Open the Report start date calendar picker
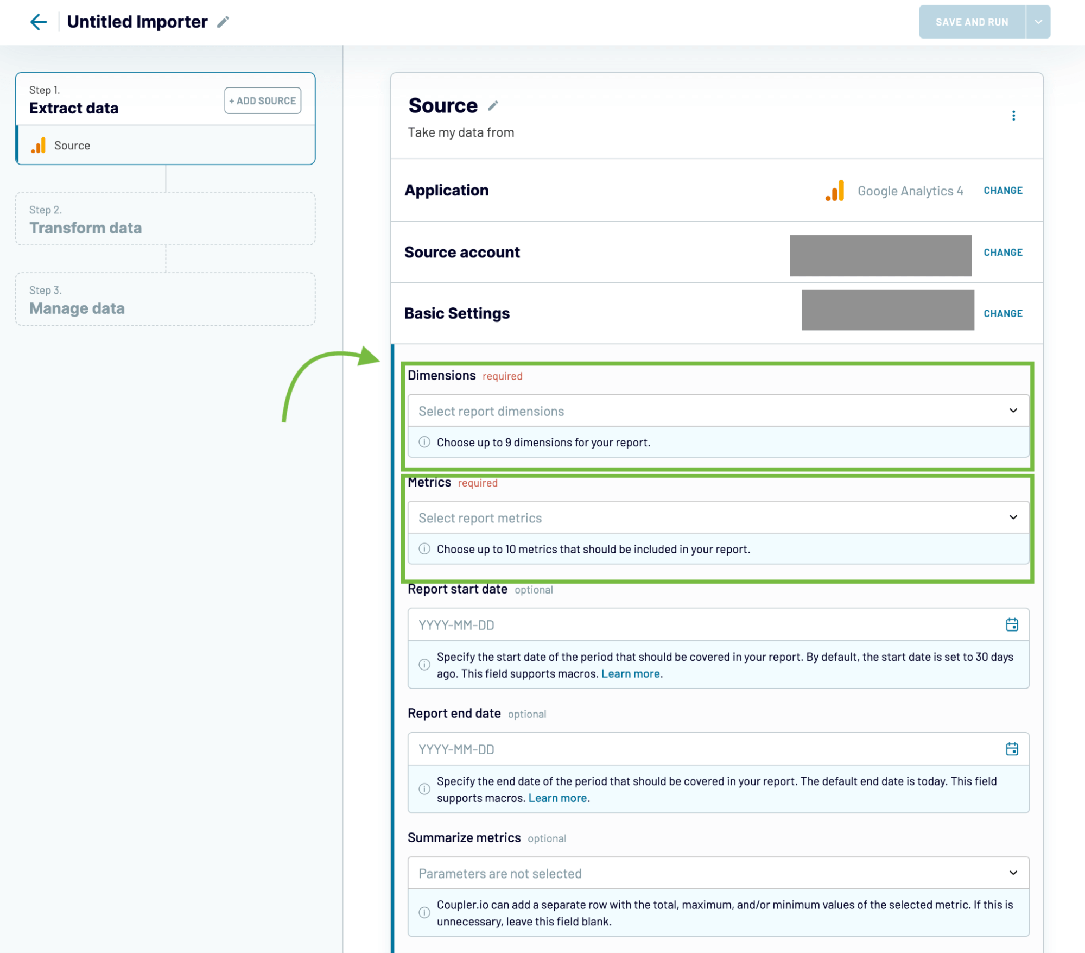The width and height of the screenshot is (1085, 953). click(1012, 624)
